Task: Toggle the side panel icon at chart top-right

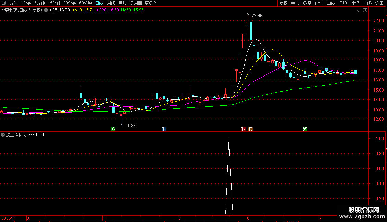Action: (x=365, y=10)
